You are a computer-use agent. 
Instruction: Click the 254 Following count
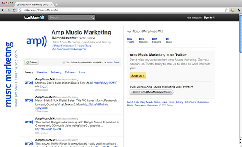143,40
